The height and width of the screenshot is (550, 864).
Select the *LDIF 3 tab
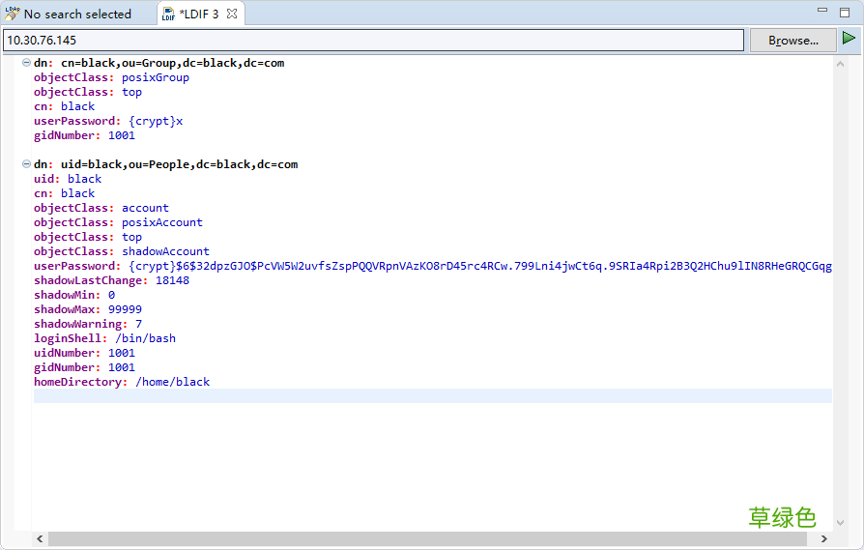pos(199,14)
